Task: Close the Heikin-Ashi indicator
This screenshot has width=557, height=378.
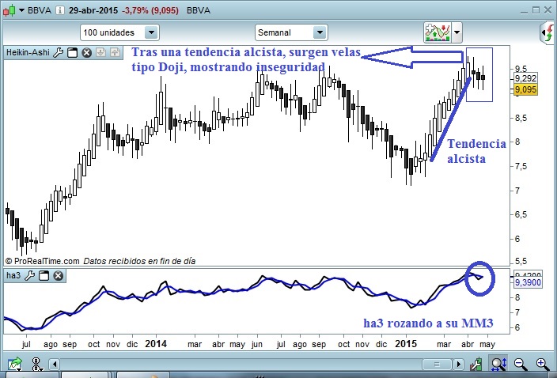Action: point(87,52)
